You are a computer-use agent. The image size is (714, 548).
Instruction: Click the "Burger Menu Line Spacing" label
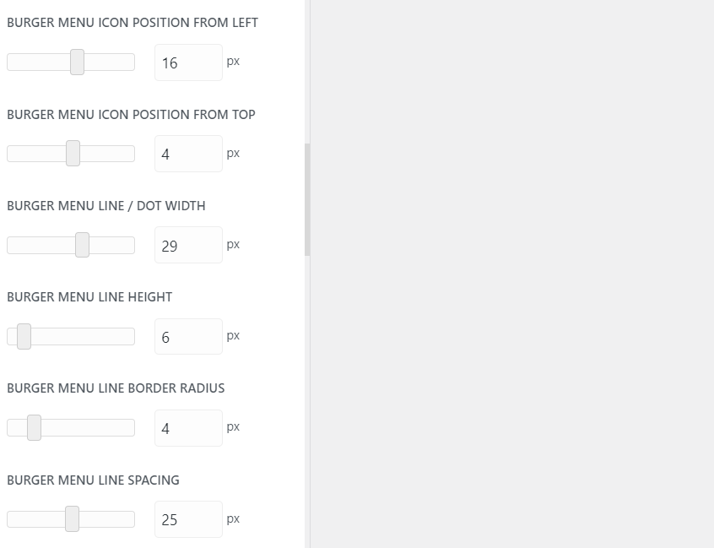click(93, 480)
